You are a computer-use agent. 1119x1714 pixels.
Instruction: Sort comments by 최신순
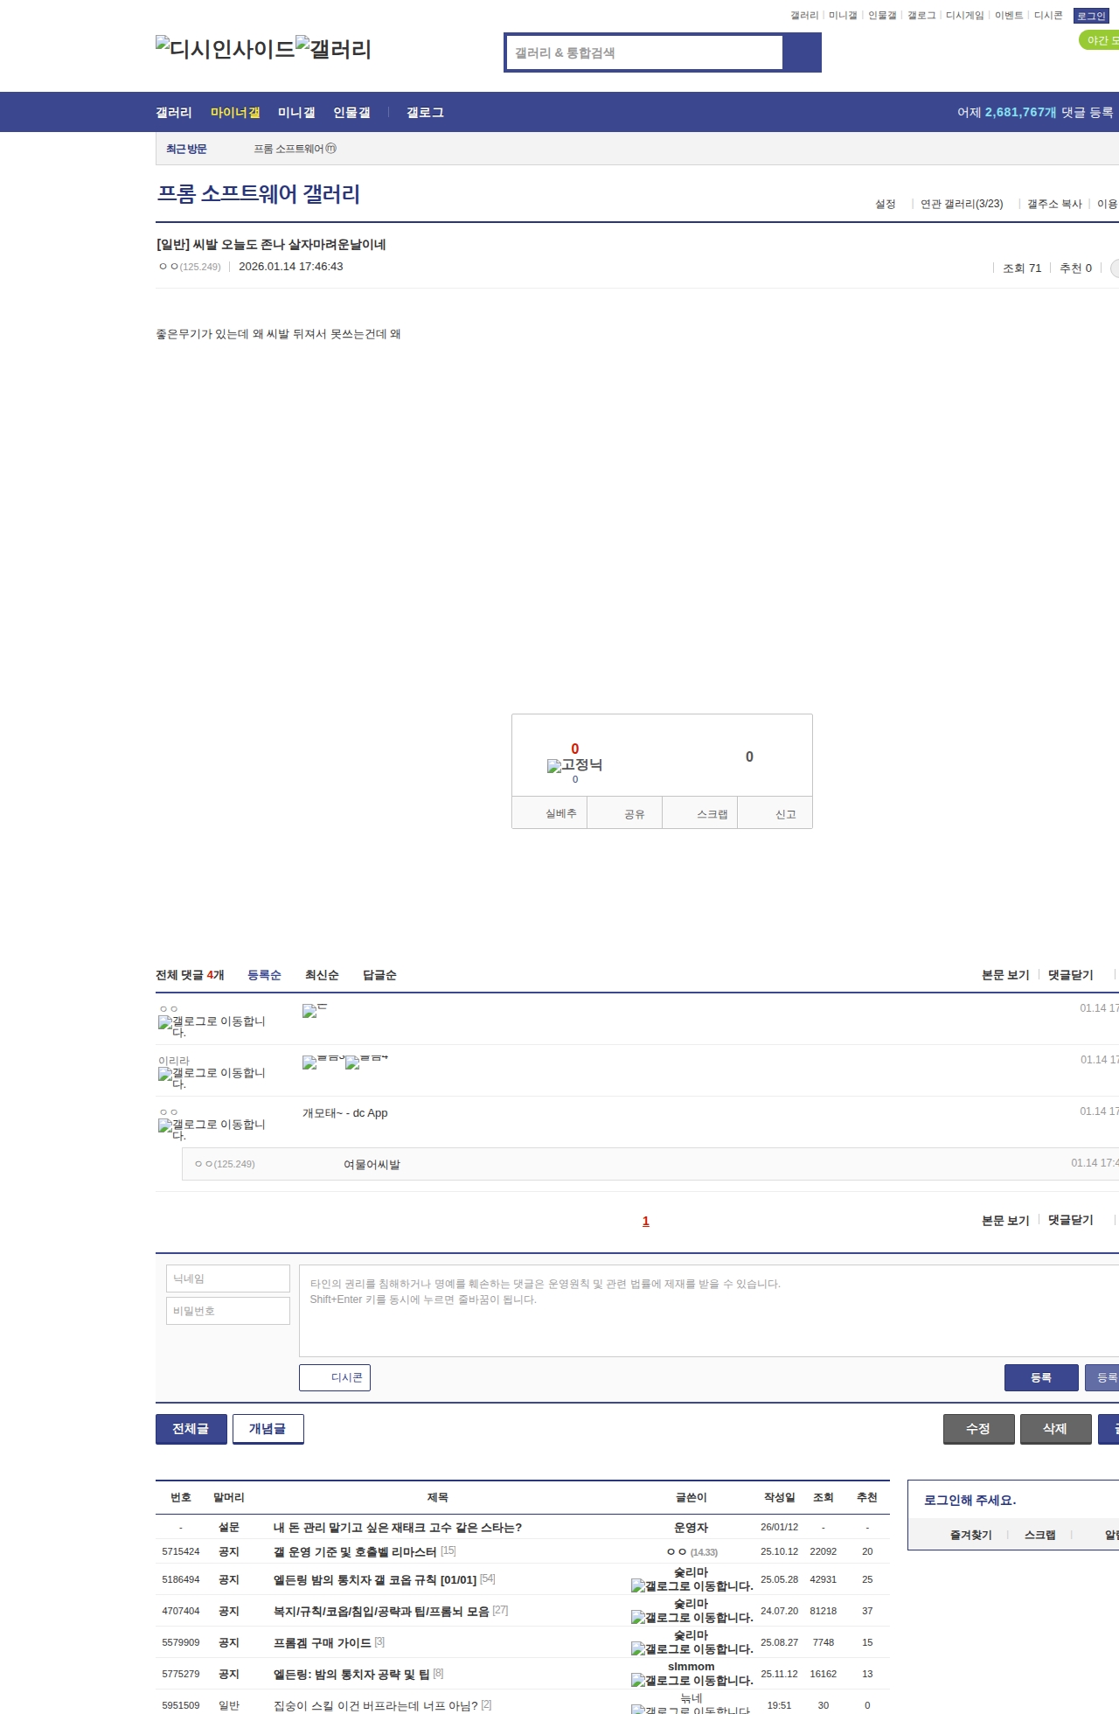pyautogui.click(x=322, y=975)
